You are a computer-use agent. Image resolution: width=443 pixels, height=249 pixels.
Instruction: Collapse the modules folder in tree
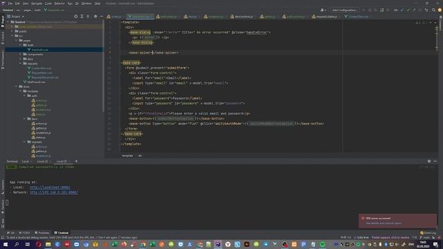[20, 91]
